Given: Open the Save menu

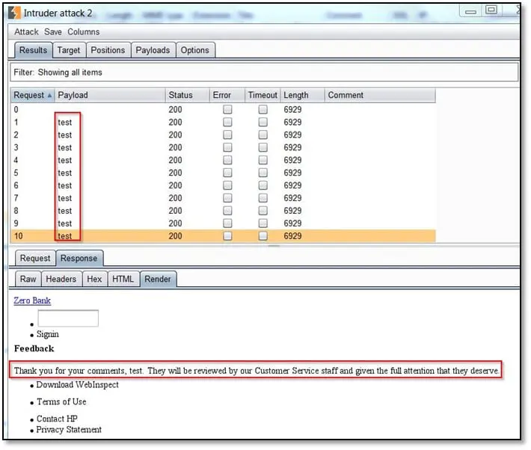Looking at the screenshot, I should [x=53, y=32].
